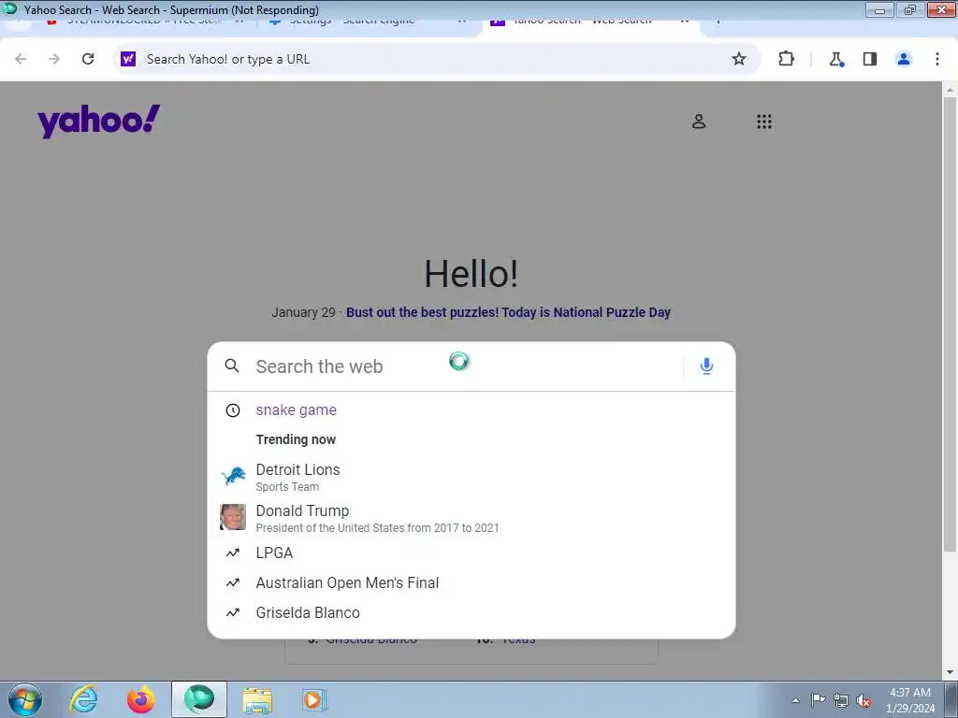Click the trending arrow icon beside LPGA
The height and width of the screenshot is (718, 958).
[x=233, y=553]
